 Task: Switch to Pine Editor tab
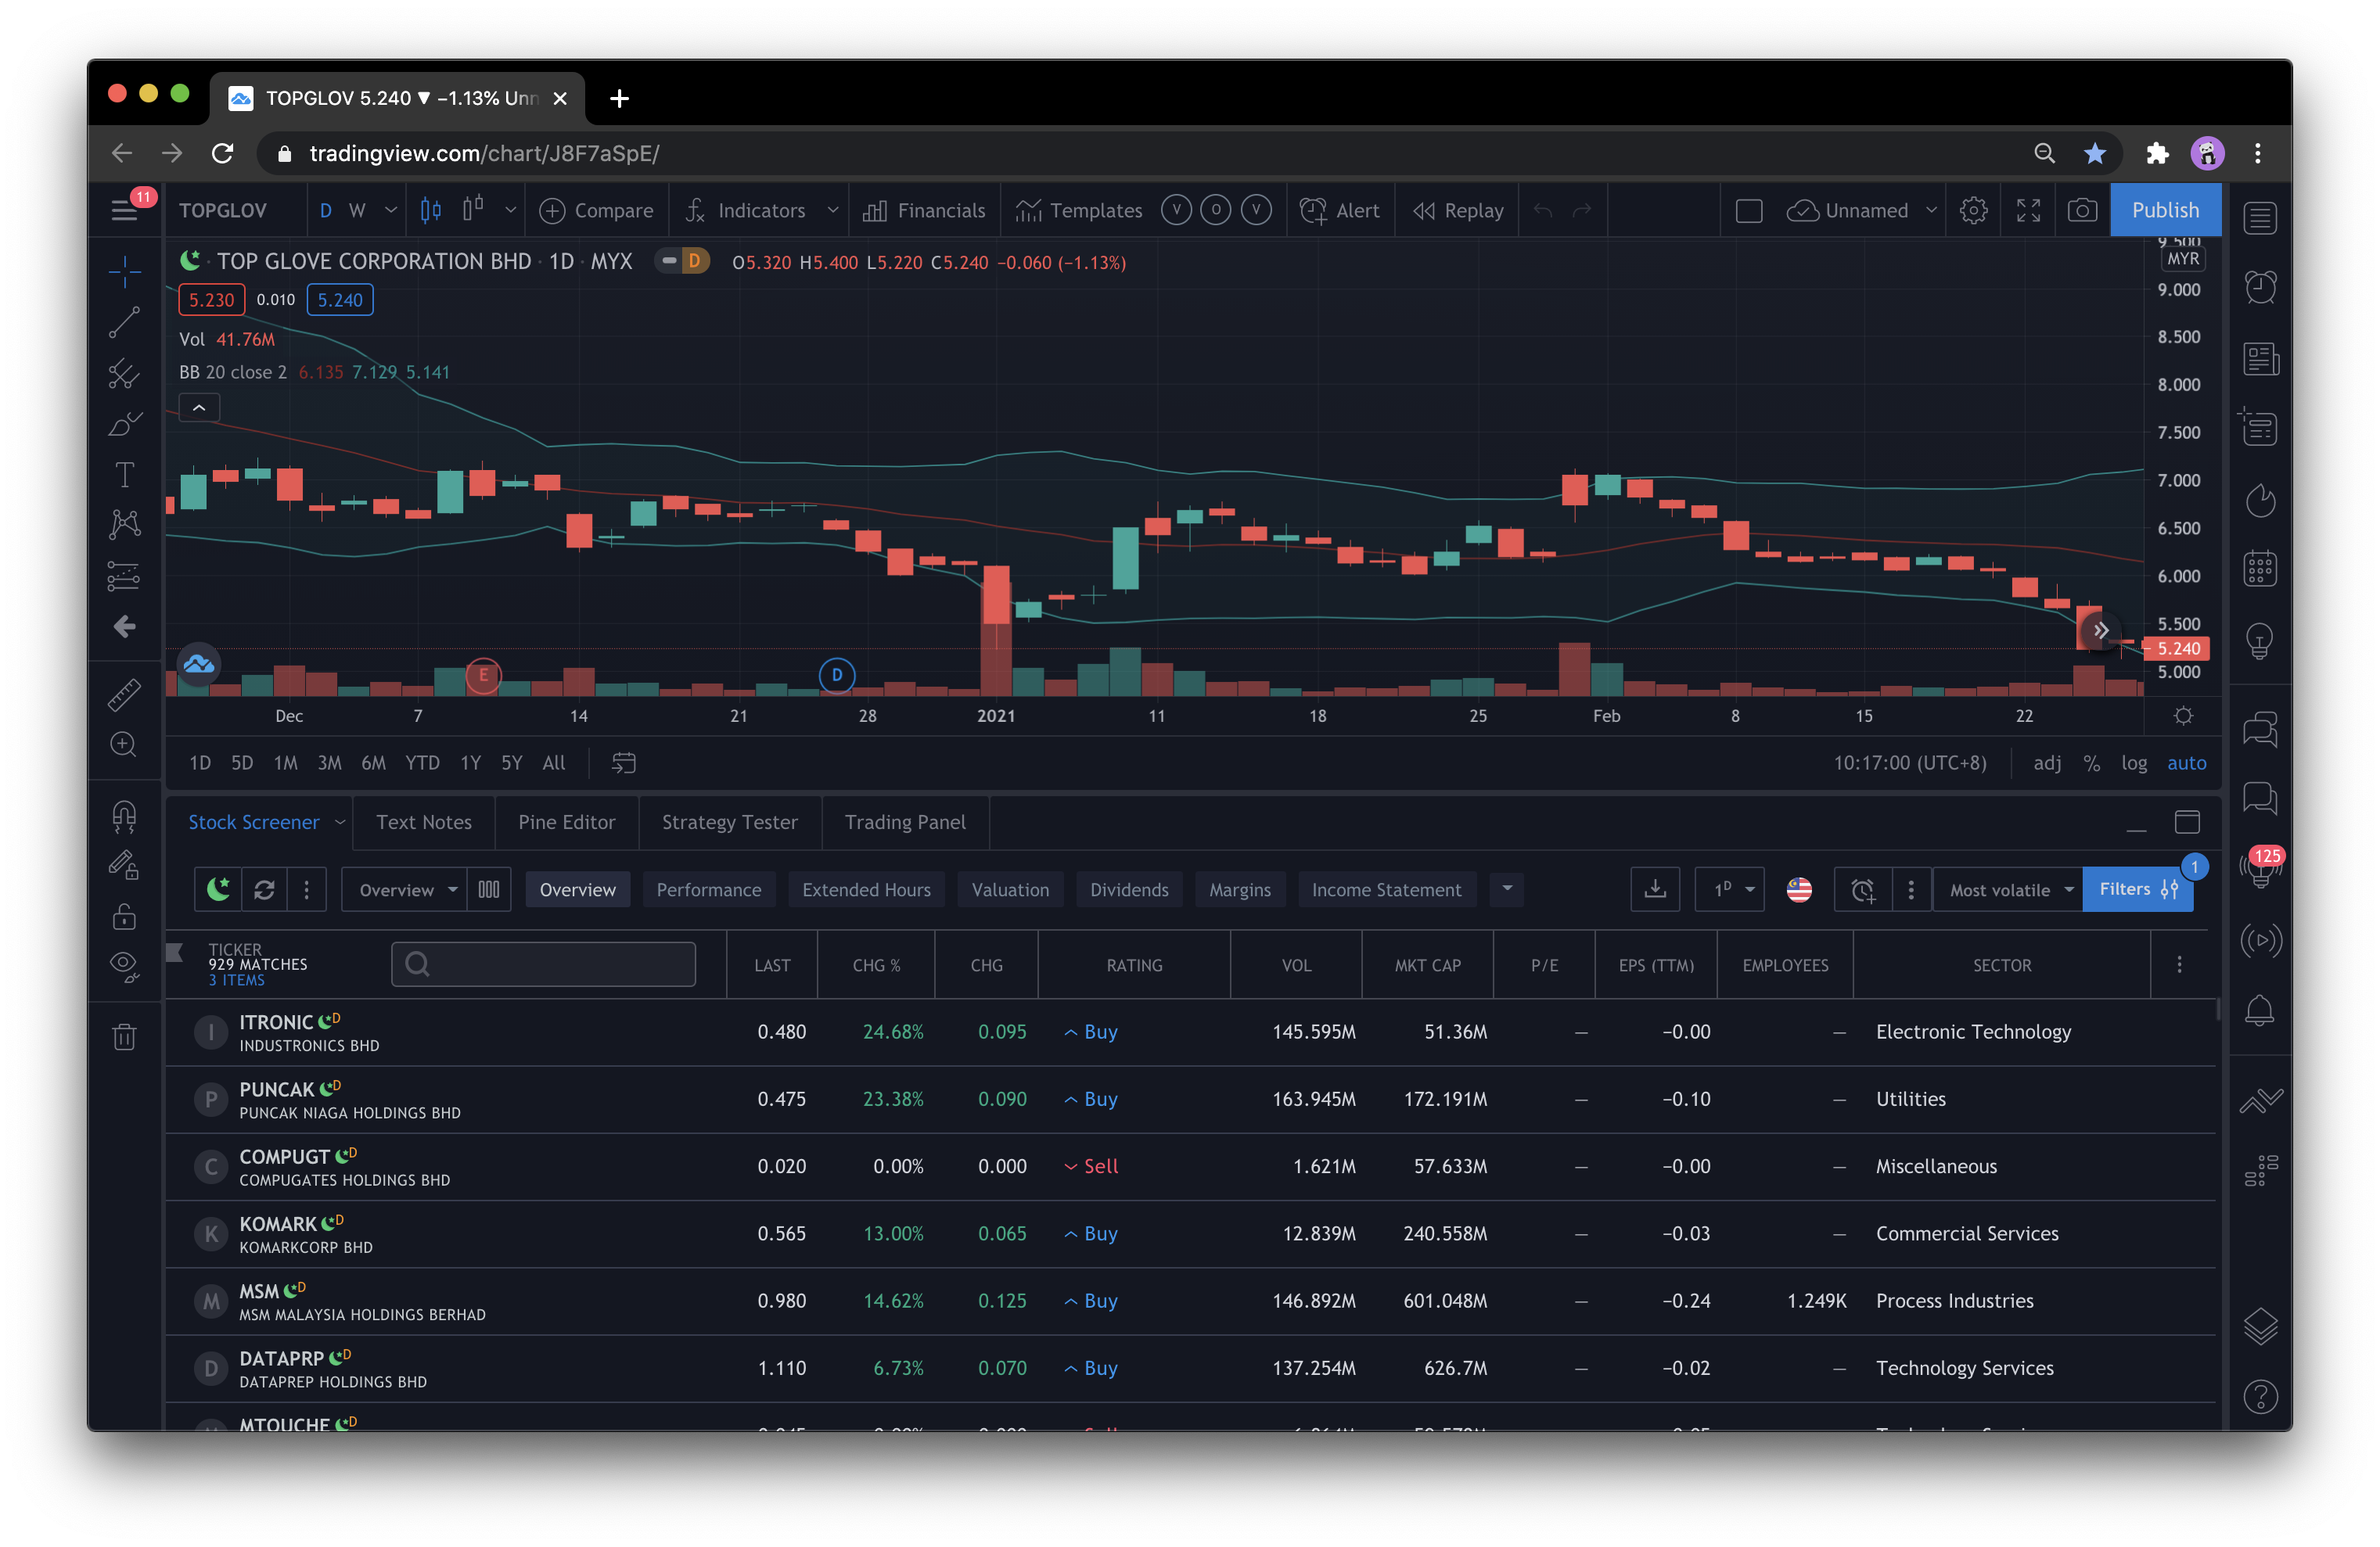(567, 823)
